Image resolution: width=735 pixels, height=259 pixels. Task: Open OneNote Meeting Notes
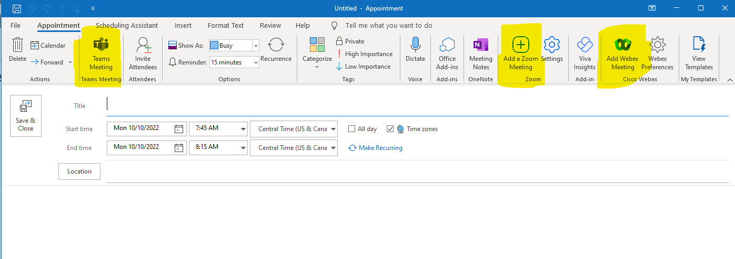point(480,54)
